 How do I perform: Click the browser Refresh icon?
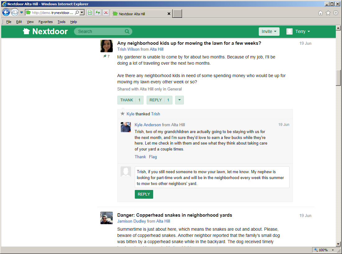click(98, 13)
